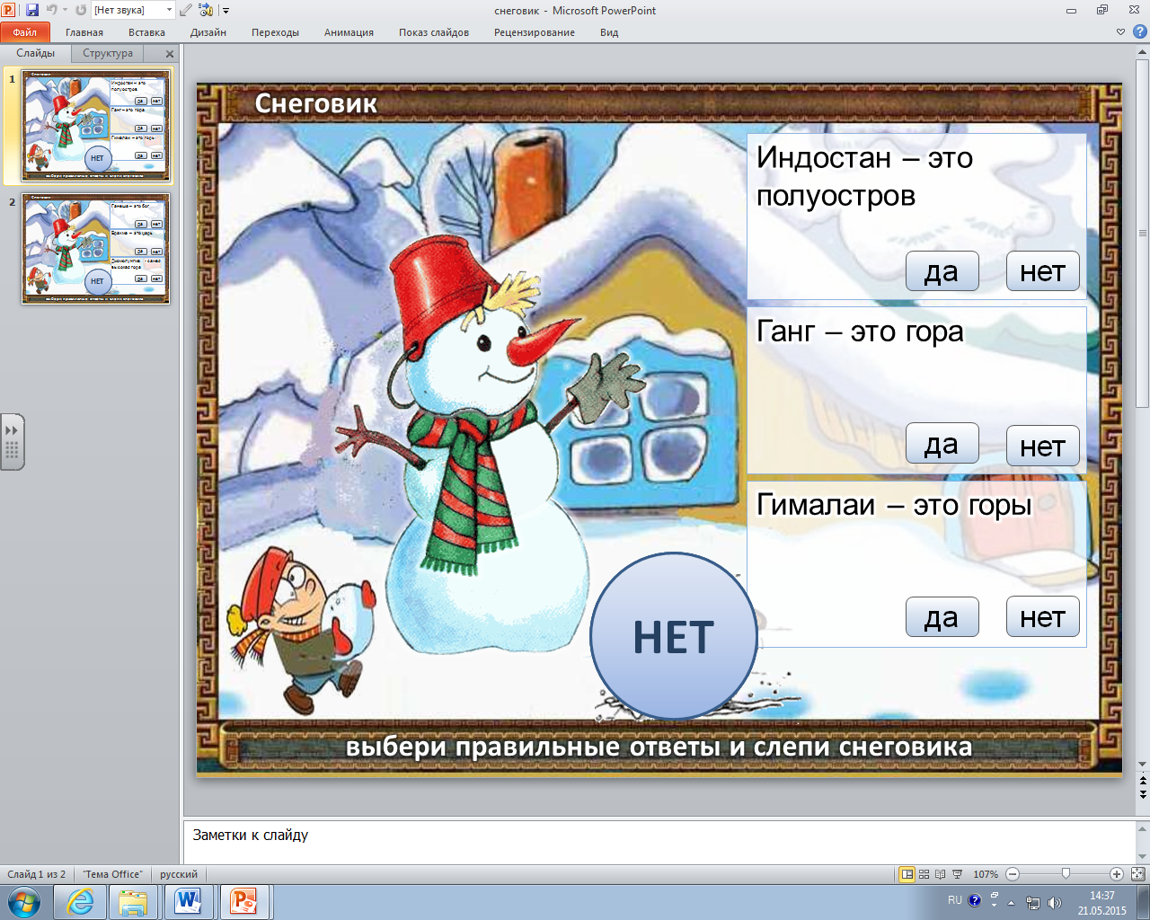1150x920 pixels.
Task: Click the да button for Ганг question
Action: click(942, 444)
